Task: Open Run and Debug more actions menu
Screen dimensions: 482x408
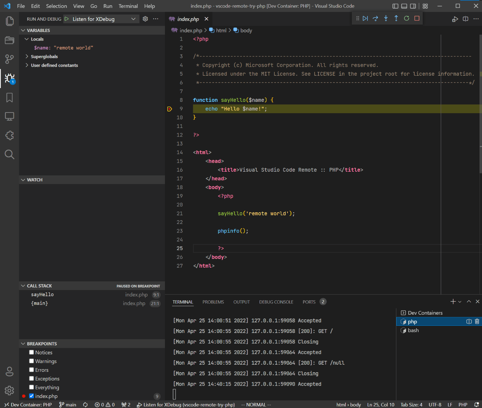Action: tap(156, 19)
